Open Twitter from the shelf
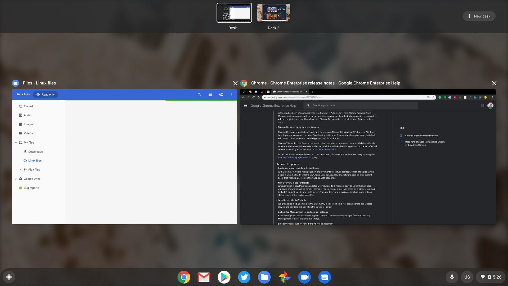 tap(244, 277)
